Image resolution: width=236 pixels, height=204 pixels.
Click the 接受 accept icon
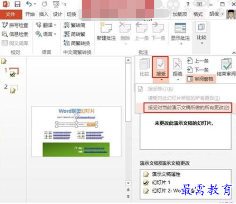click(x=161, y=67)
